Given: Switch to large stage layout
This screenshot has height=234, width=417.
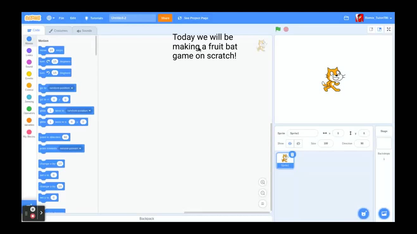Looking at the screenshot, I should (x=379, y=29).
